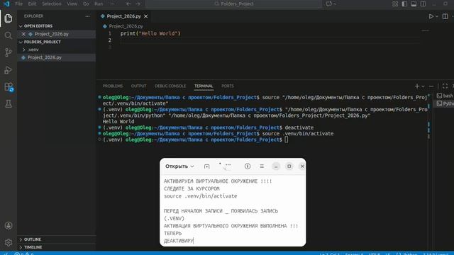Click the Folders_Project command center search box
This screenshot has height=255, width=454.
[x=234, y=4]
